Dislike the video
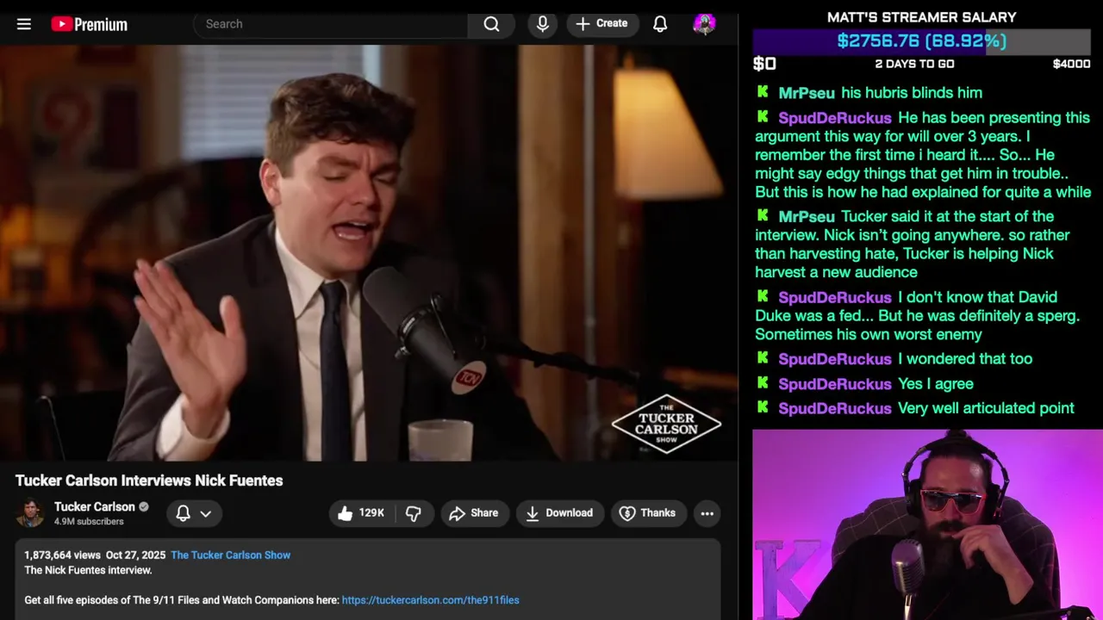 [414, 513]
